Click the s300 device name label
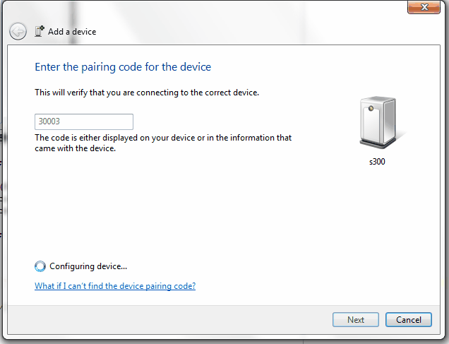Viewport: 449px width, 344px height. [377, 162]
